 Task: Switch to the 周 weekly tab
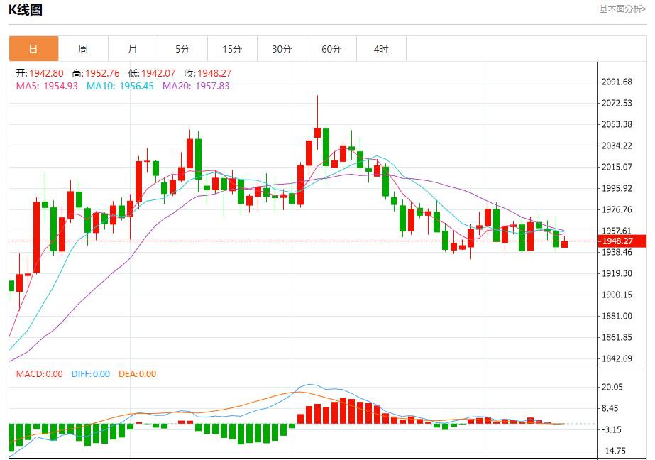pos(83,49)
